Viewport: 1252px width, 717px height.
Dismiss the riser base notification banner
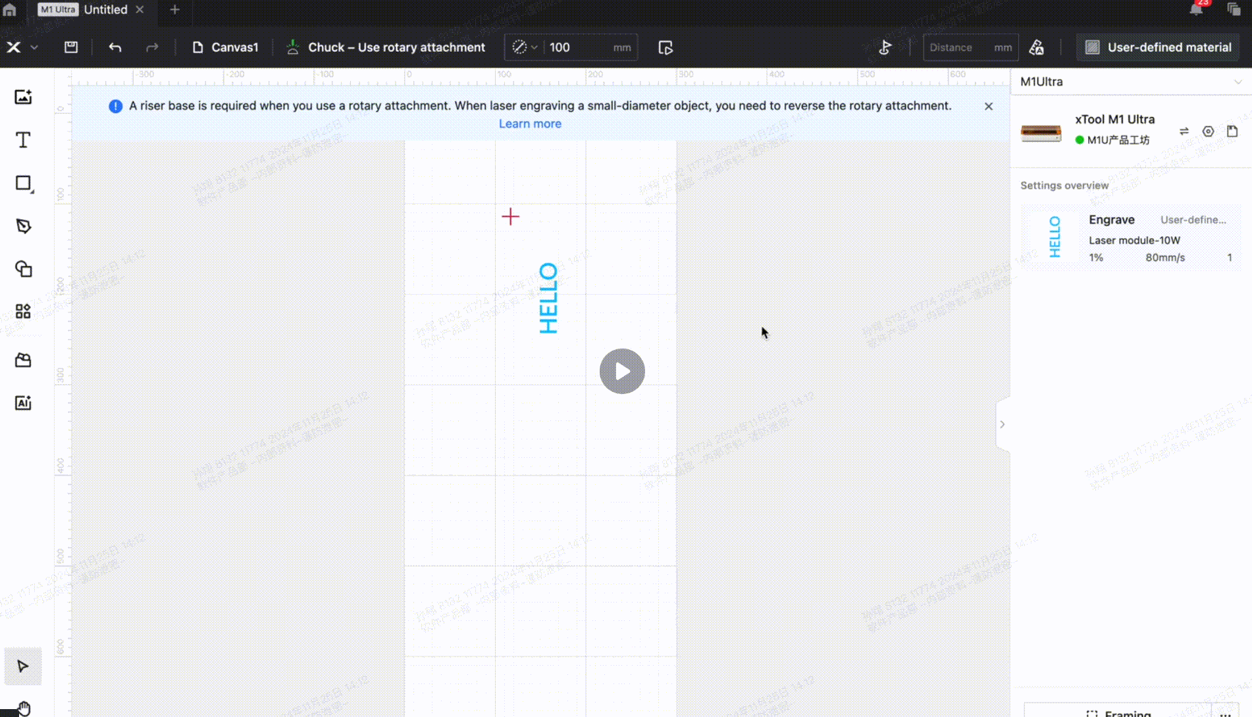pos(988,107)
